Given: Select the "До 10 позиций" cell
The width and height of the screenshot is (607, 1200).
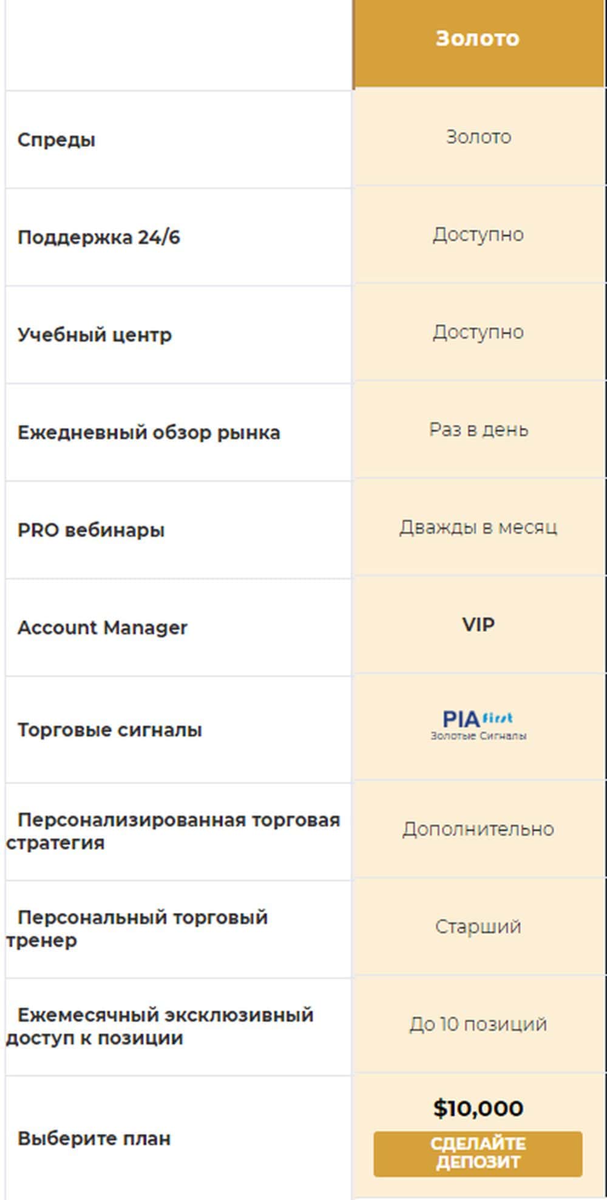Looking at the screenshot, I should point(478,1024).
